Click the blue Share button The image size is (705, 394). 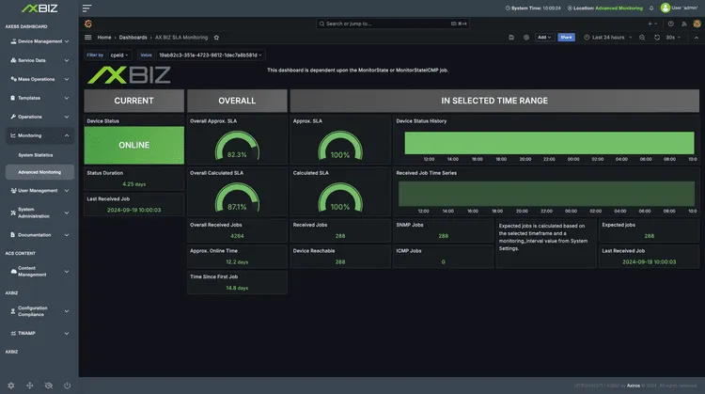pyautogui.click(x=566, y=38)
